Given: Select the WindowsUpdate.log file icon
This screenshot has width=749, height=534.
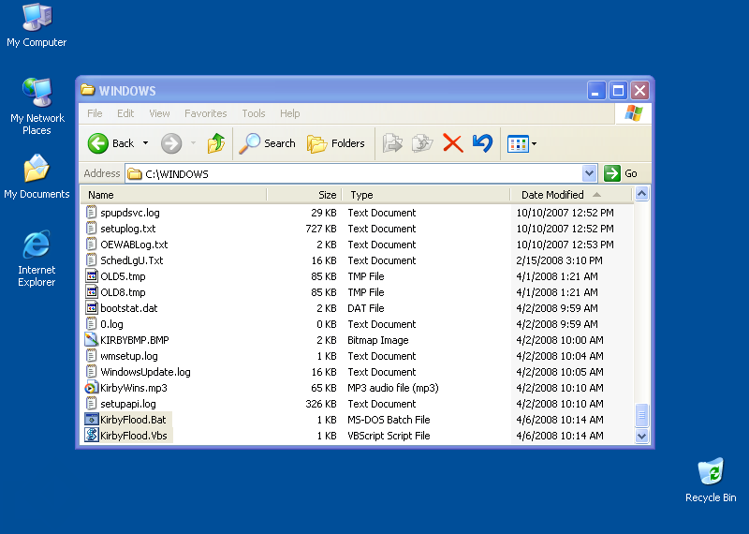Looking at the screenshot, I should point(91,371).
